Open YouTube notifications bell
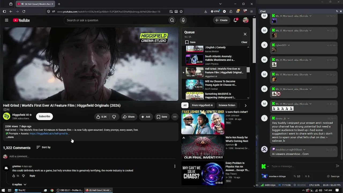 coord(236,20)
